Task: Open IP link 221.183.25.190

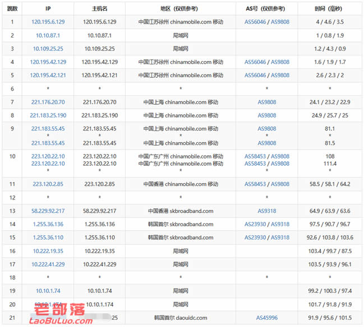Action: coord(48,115)
